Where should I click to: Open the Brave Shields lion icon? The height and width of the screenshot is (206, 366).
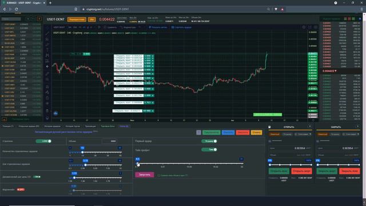click(276, 9)
